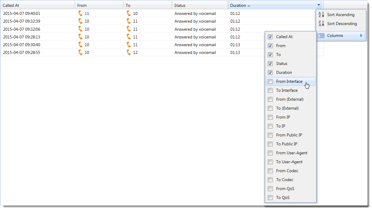Open the column header dropdown arrow
This screenshot has width=372, height=210.
[319, 5]
